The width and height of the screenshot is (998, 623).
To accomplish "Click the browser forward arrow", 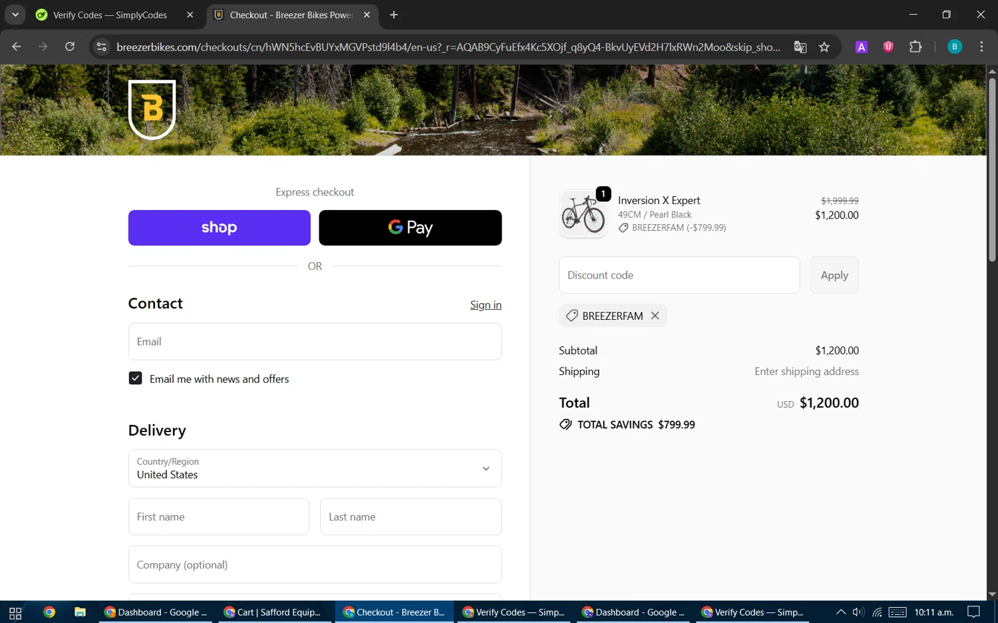I will [x=43, y=47].
